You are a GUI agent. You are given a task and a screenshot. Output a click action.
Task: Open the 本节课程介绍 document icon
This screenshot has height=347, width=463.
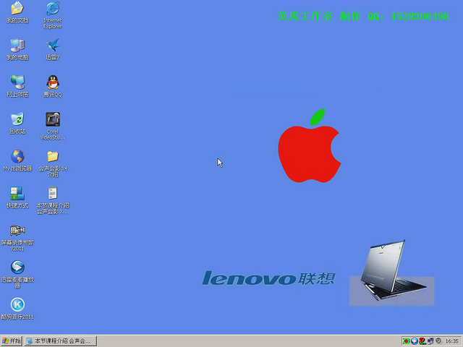click(x=53, y=201)
